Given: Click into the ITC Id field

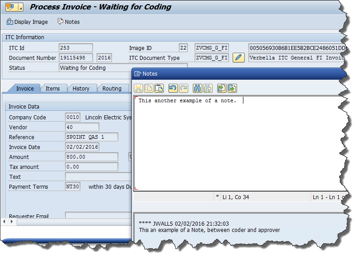Looking at the screenshot, I should click(x=76, y=48).
